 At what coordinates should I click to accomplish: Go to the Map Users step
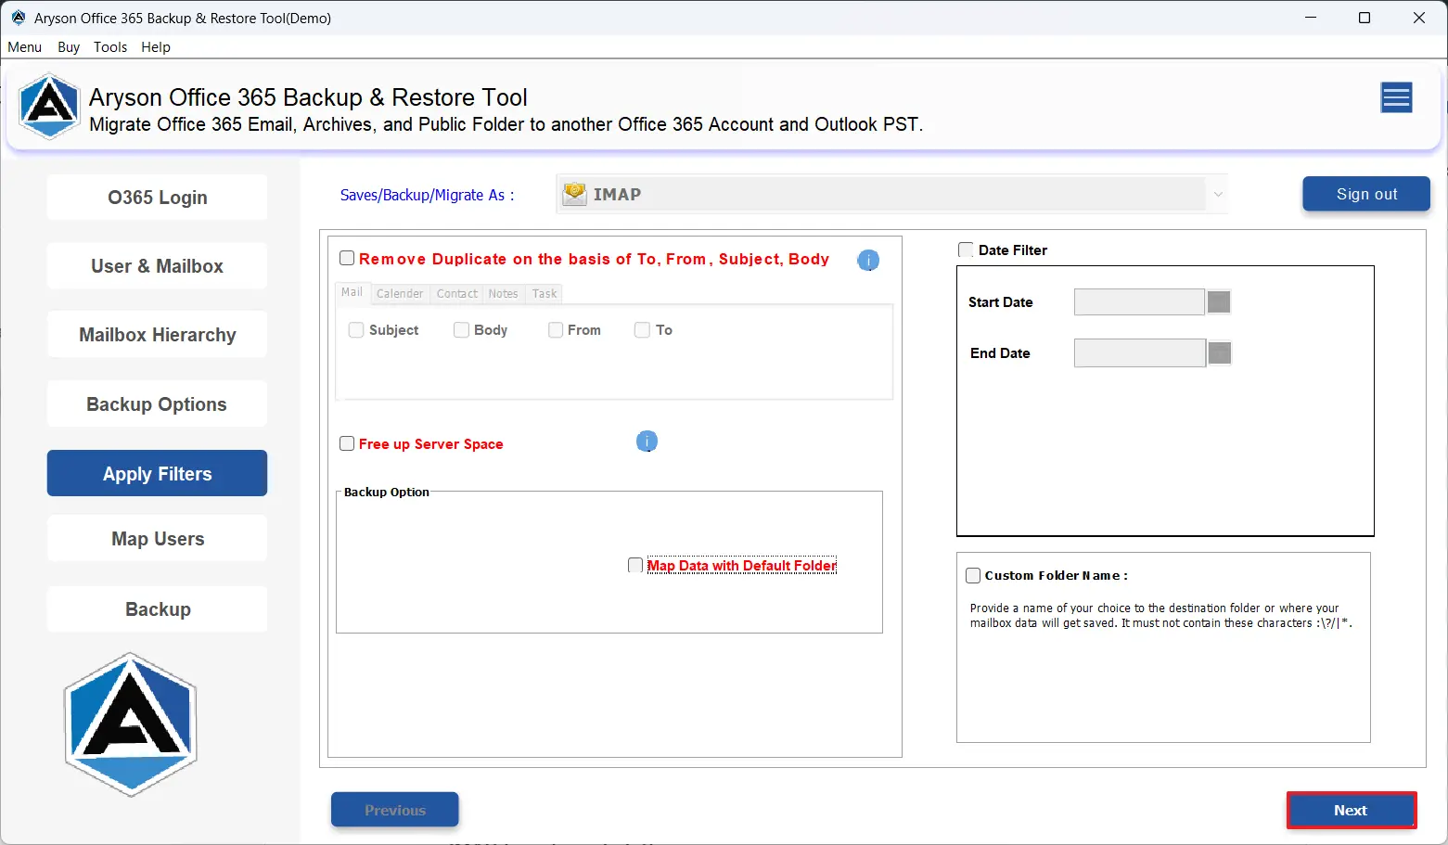(x=158, y=539)
